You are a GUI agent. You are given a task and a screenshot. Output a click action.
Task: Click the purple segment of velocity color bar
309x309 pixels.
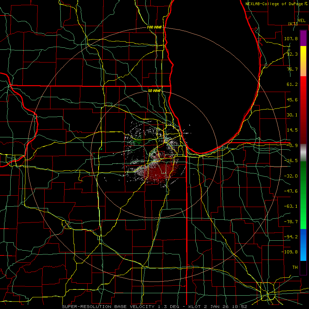[x=303, y=38]
